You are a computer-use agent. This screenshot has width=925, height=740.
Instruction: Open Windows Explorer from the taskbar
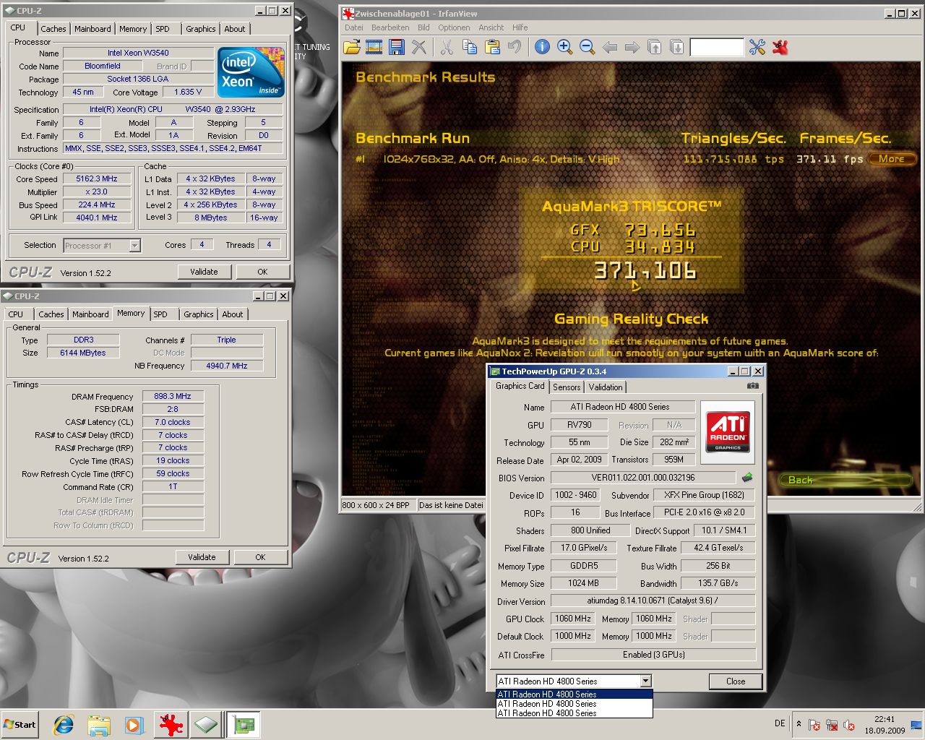pos(99,725)
